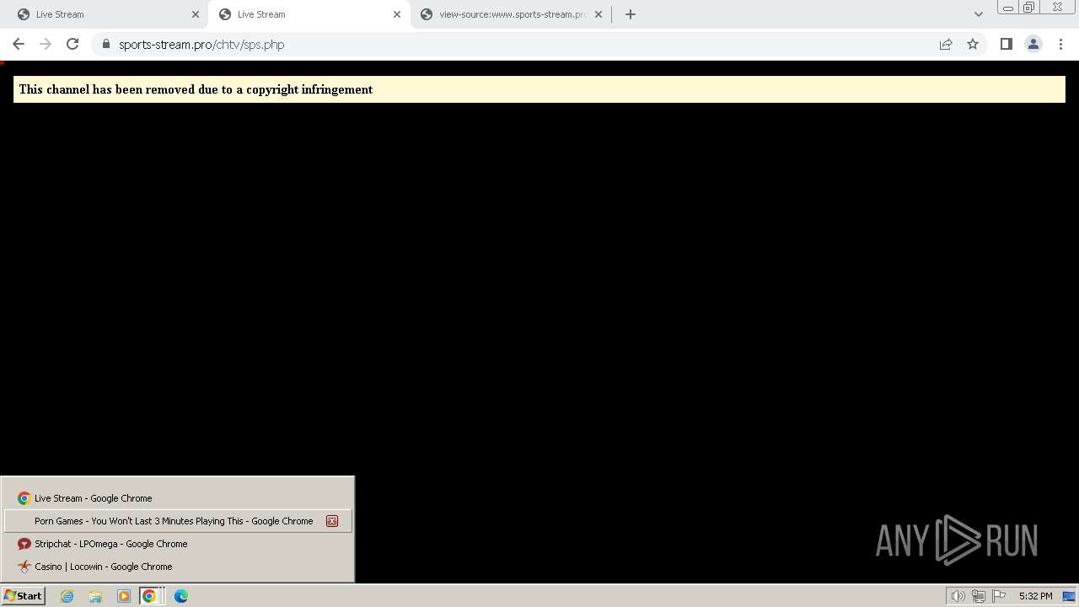Select the Porn Games Chrome window entry
This screenshot has height=607, width=1079.
(x=178, y=521)
